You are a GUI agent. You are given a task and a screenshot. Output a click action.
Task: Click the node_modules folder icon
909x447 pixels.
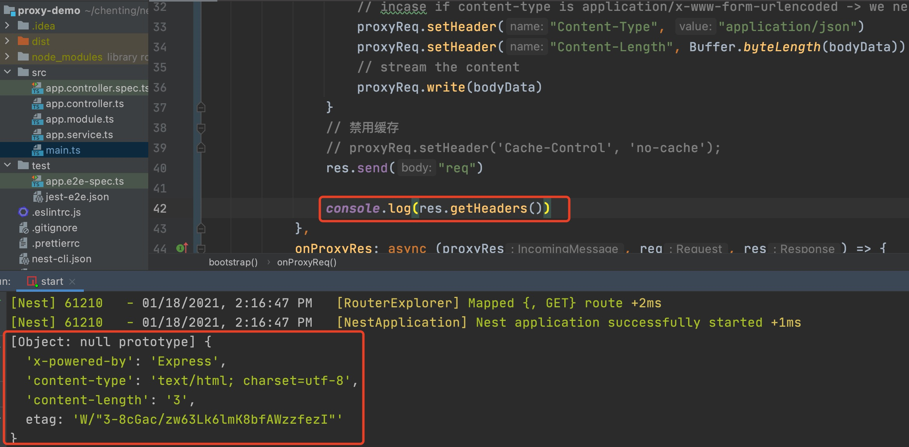pyautogui.click(x=23, y=57)
